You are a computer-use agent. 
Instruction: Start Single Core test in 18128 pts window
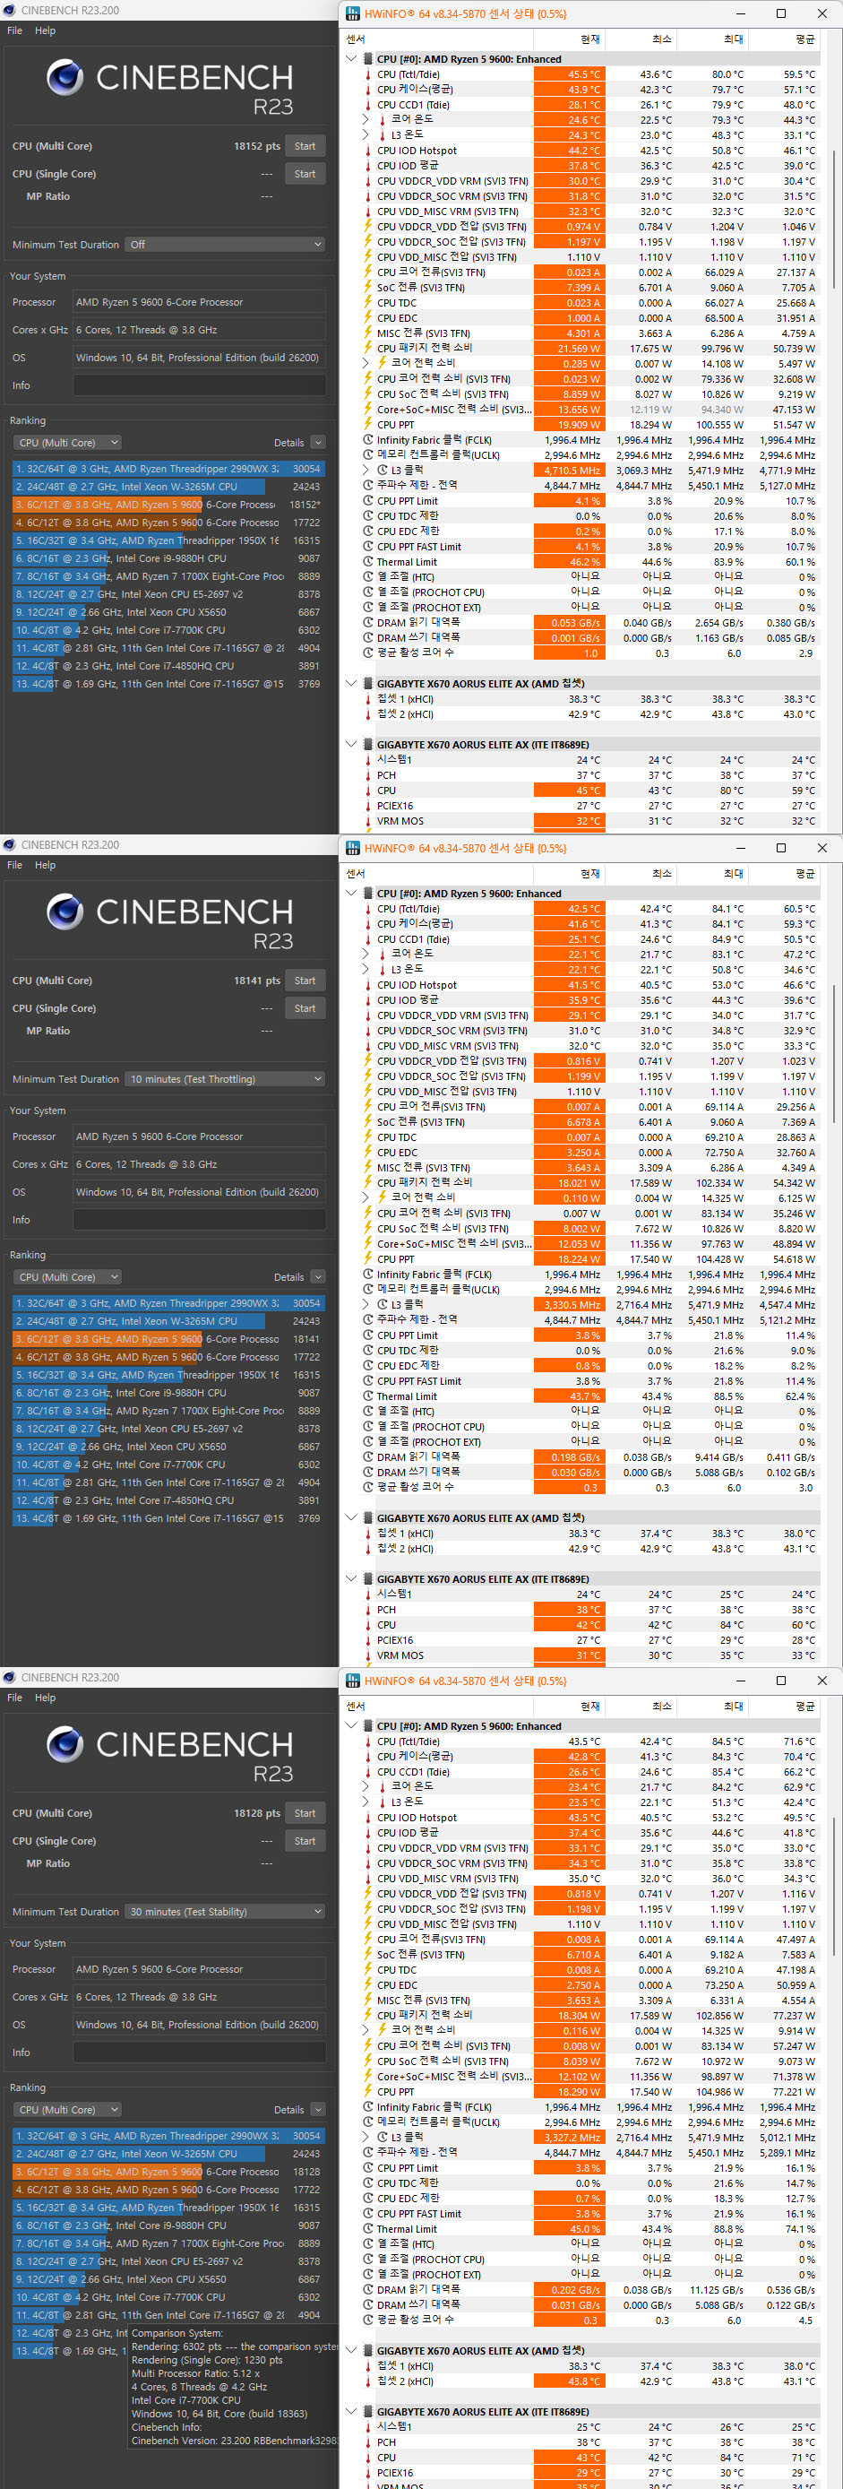(305, 1842)
